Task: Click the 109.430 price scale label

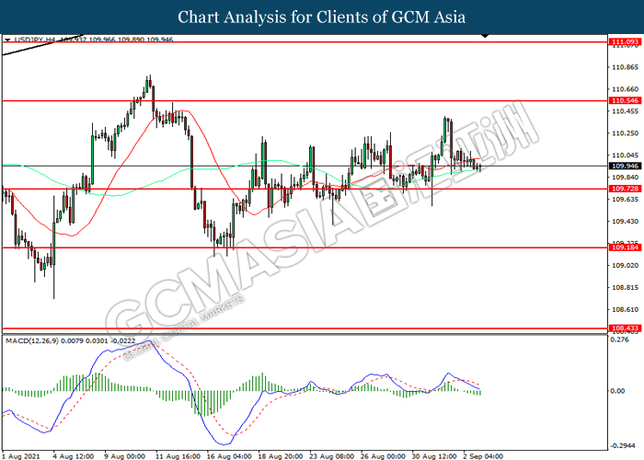Action: (625, 222)
